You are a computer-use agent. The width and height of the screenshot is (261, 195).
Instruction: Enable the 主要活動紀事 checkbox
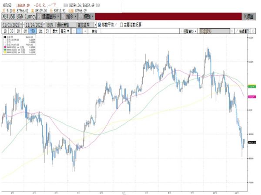[122, 25]
